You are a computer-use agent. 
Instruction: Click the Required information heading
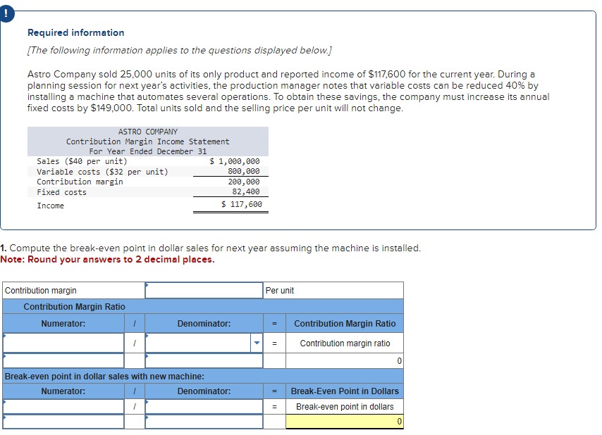(75, 32)
